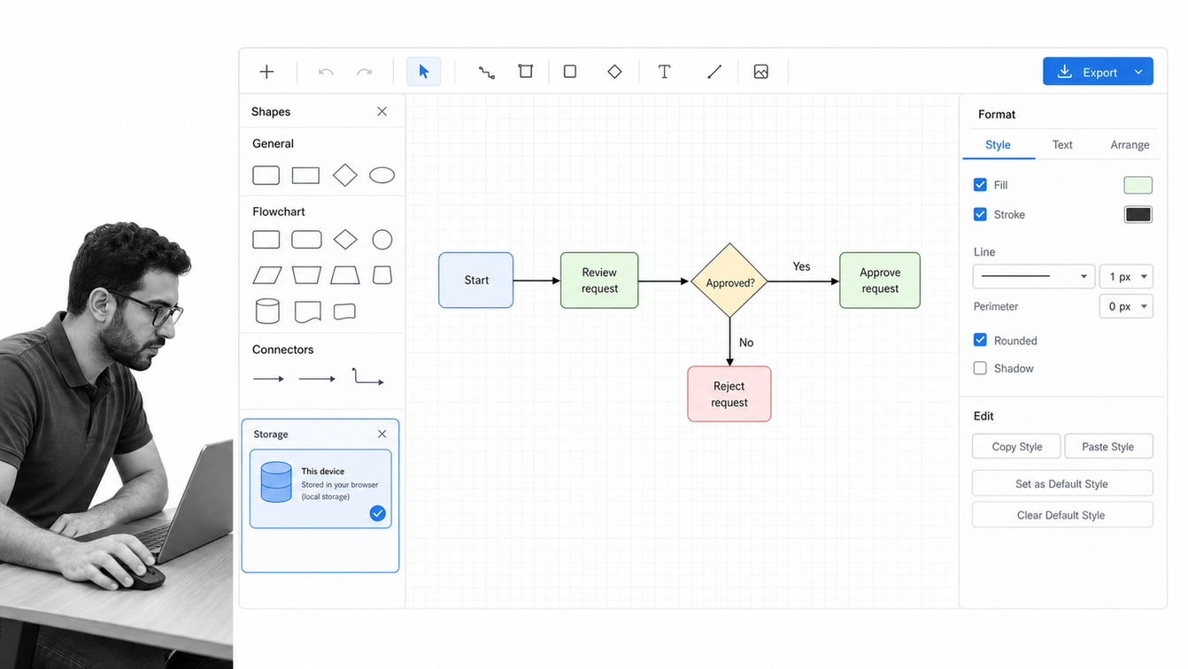1188x669 pixels.
Task: Toggle the Stroke checkbox
Action: point(980,214)
